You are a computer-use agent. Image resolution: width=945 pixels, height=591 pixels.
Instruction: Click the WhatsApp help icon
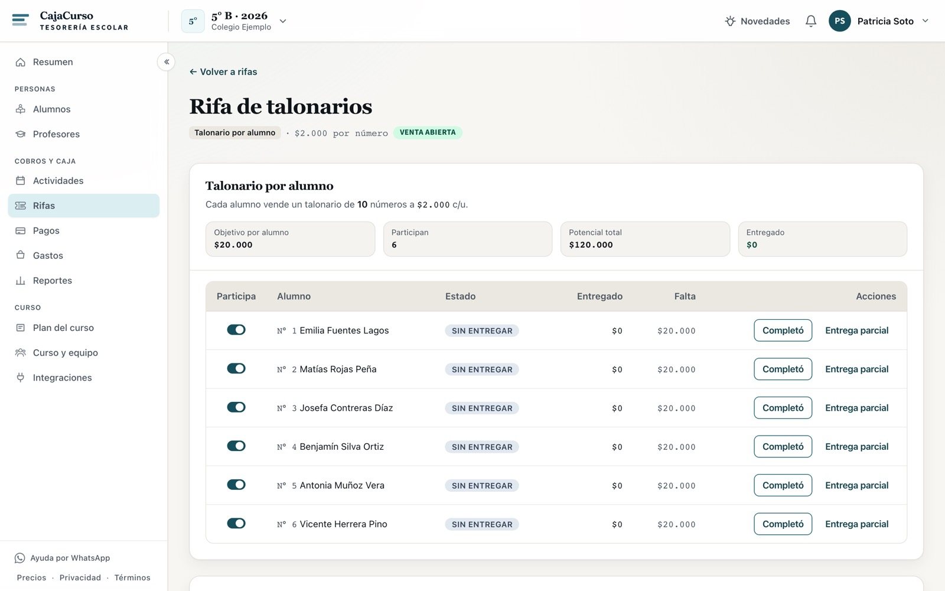[x=20, y=558]
